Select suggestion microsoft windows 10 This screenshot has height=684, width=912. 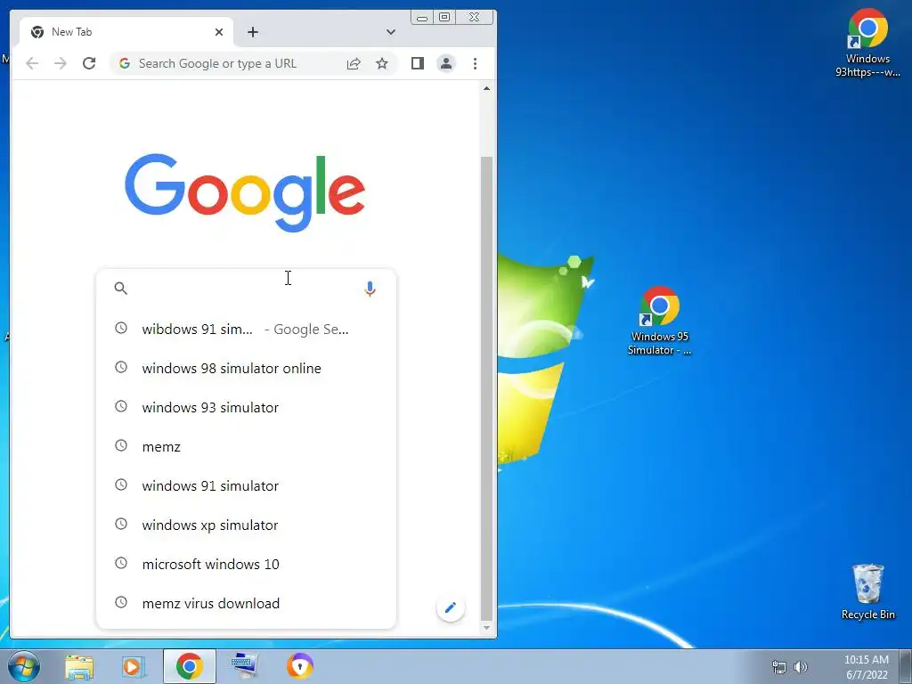[x=246, y=564]
